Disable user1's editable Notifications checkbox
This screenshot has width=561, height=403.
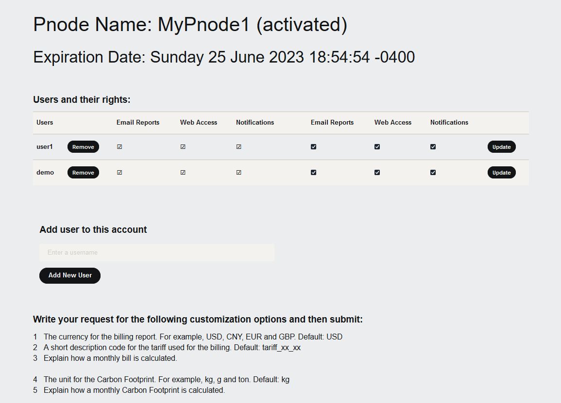pyautogui.click(x=433, y=147)
